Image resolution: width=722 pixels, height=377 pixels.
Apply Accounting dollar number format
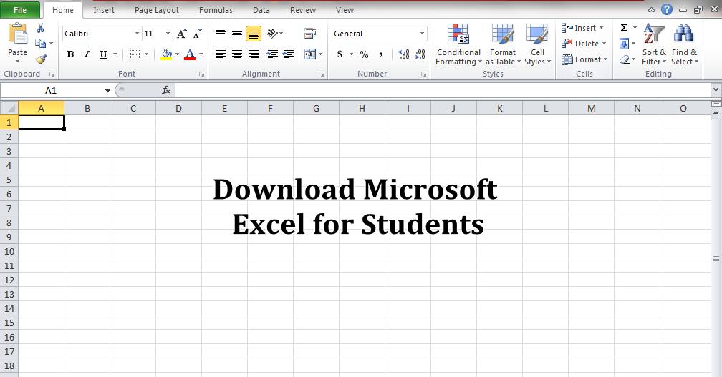point(340,54)
